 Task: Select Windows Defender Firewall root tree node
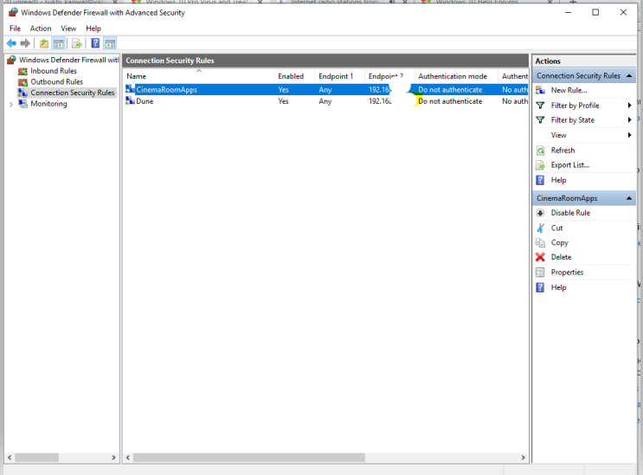tap(69, 60)
